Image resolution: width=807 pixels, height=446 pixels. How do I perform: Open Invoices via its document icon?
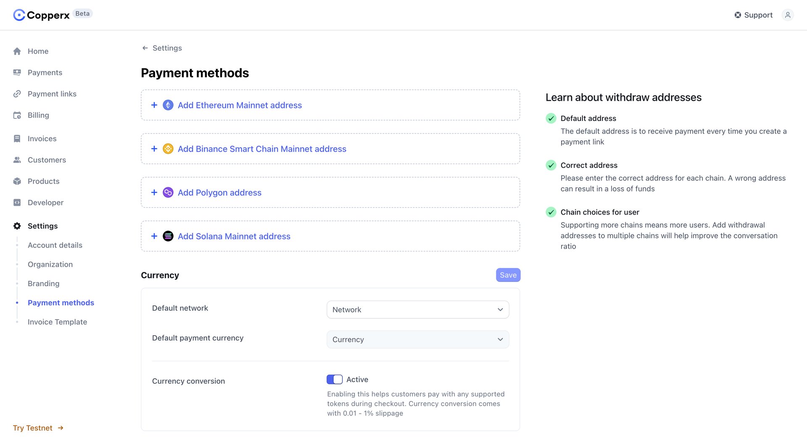pos(17,138)
